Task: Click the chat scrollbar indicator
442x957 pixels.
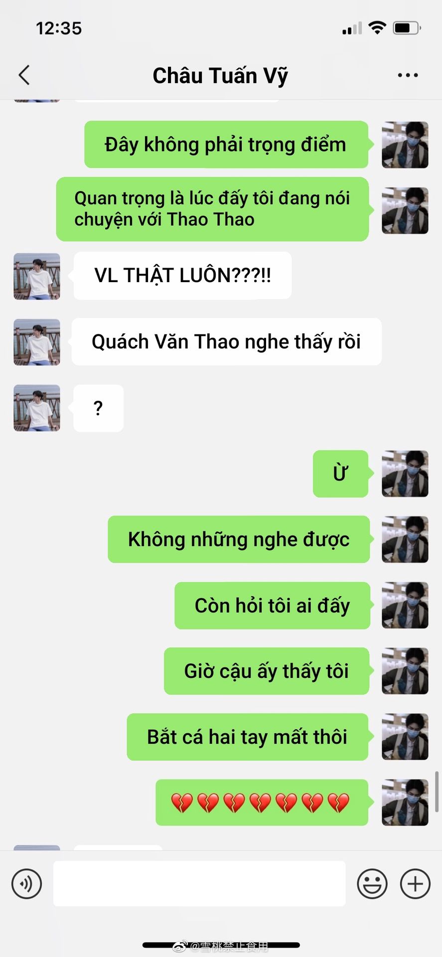Action: point(437,792)
